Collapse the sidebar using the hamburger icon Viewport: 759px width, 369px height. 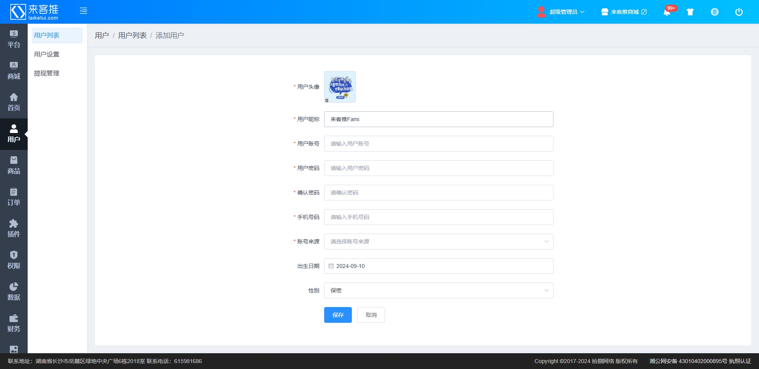[83, 11]
